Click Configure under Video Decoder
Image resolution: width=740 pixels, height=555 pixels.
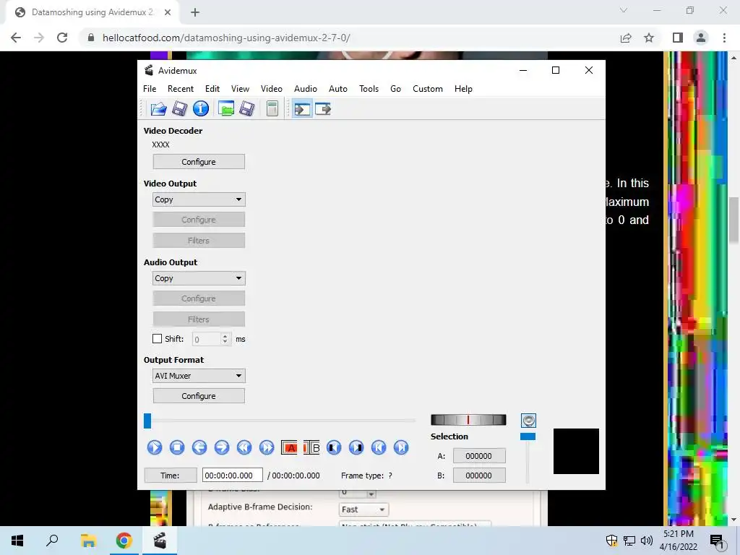point(199,162)
